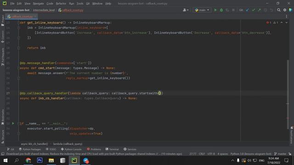This screenshot has width=294, height=165.
Task: Open Chrome from the Windows taskbar
Action: 28,160
